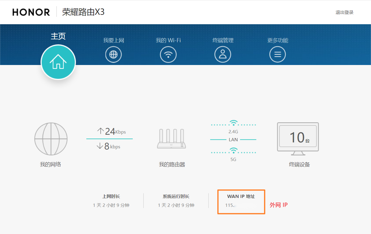This screenshot has width=371, height=234.
Task: Click the Home house icon
Action: 58,62
